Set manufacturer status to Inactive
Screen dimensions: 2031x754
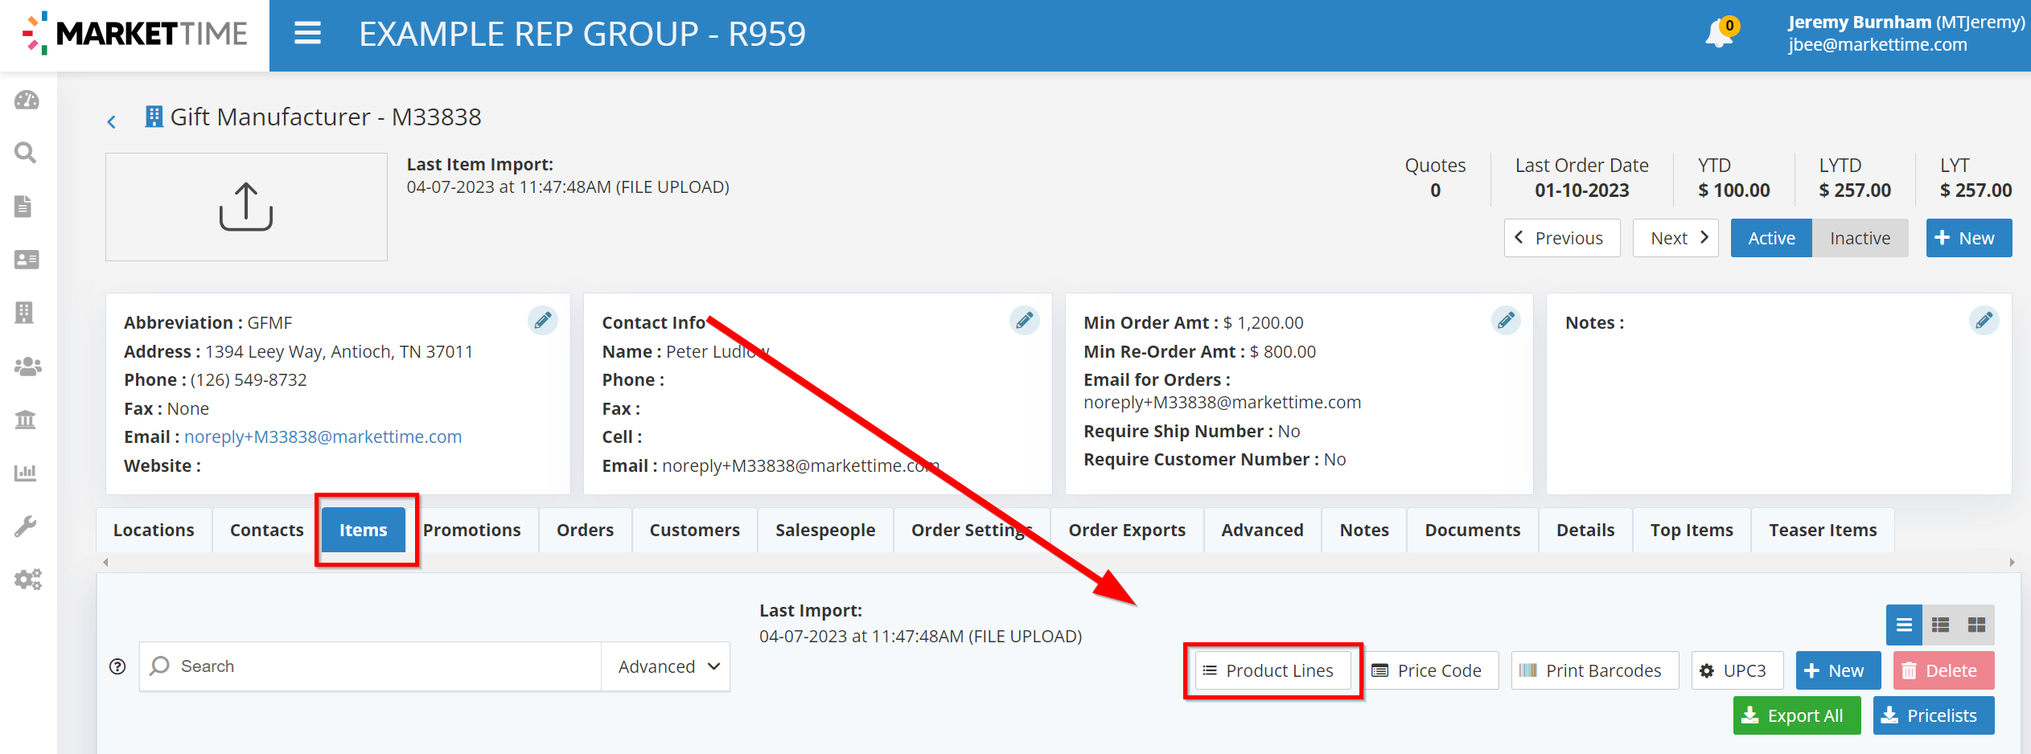[x=1860, y=238]
